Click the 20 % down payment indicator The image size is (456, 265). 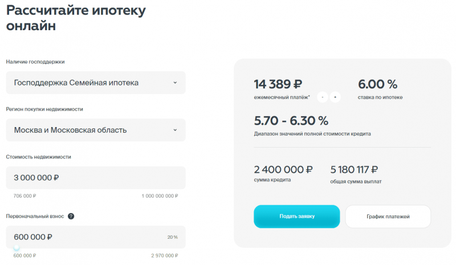tap(172, 237)
